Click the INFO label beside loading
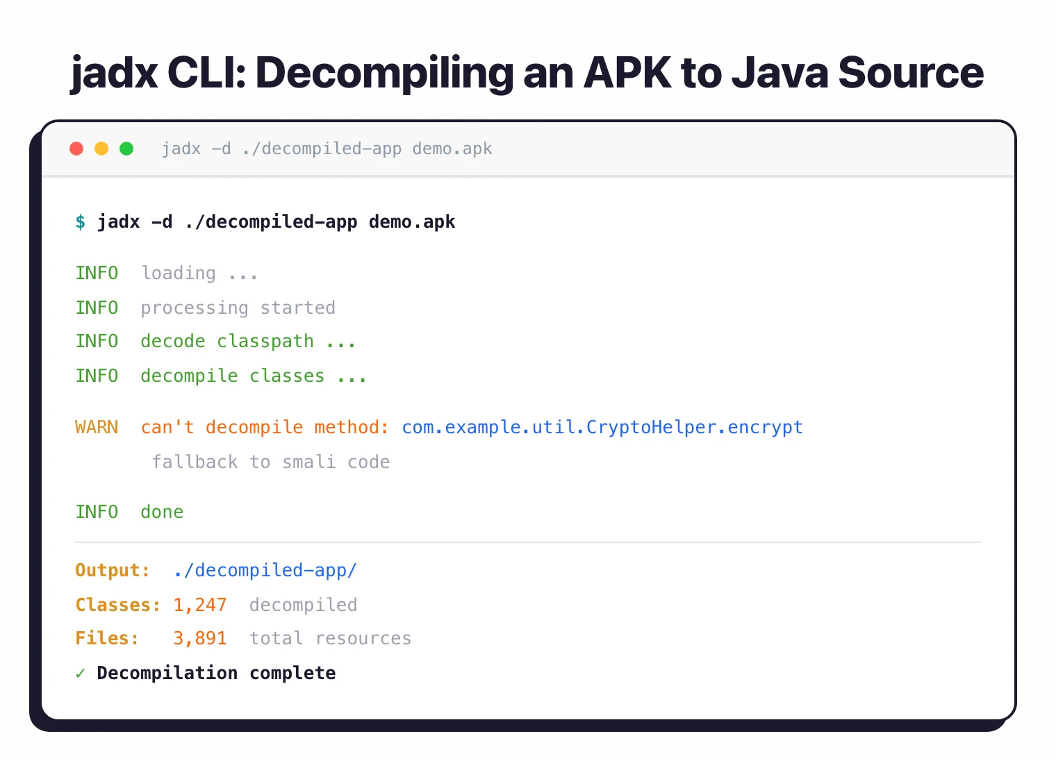1056x761 pixels. [x=97, y=273]
